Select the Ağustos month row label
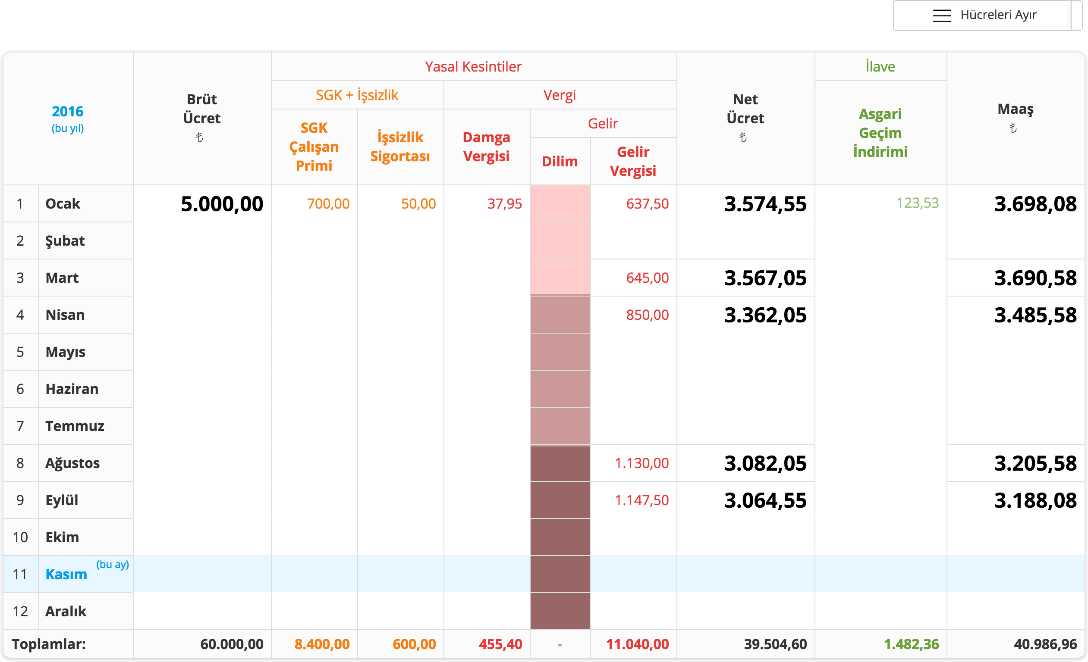This screenshot has height=662, width=1088. tap(72, 463)
